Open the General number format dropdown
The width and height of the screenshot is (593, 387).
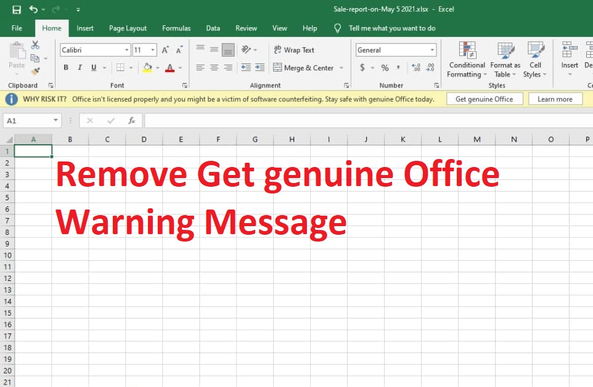click(432, 50)
